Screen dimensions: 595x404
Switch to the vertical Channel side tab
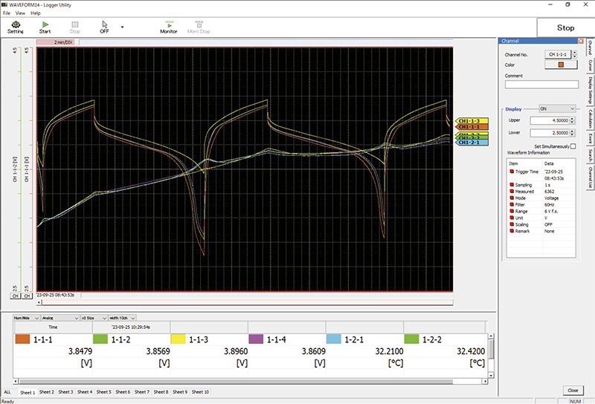tap(590, 48)
